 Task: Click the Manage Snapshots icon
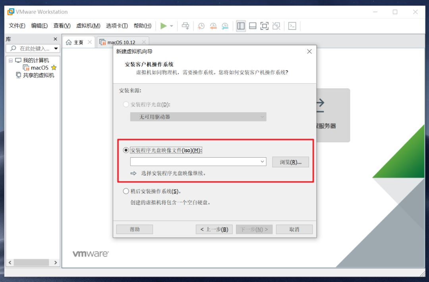click(x=225, y=26)
